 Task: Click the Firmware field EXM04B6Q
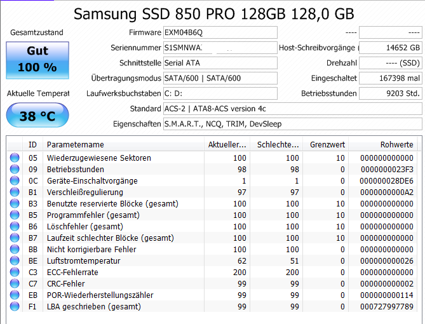point(220,32)
